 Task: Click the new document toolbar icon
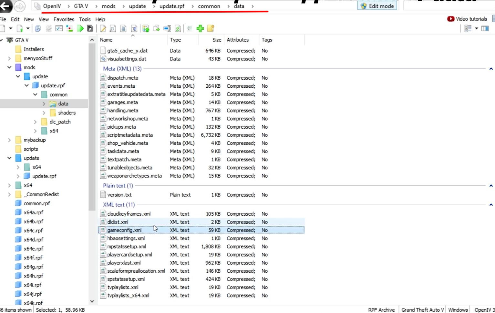click(3, 28)
